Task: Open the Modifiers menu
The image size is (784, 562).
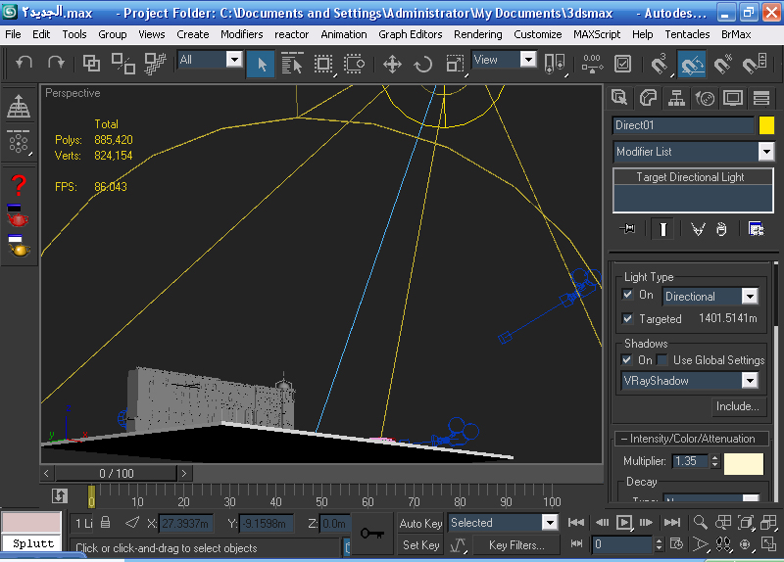Action: point(241,34)
